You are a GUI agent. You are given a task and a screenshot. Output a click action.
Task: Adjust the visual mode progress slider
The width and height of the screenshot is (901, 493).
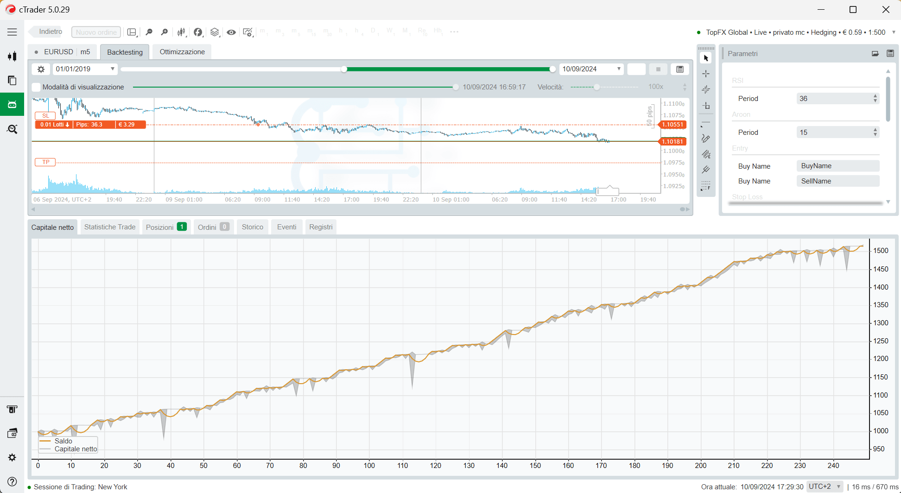pyautogui.click(x=456, y=87)
